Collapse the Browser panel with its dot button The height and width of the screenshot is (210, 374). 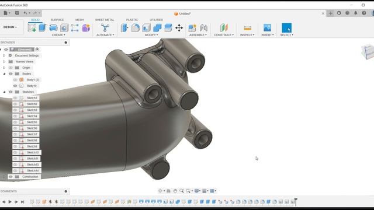[66, 43]
